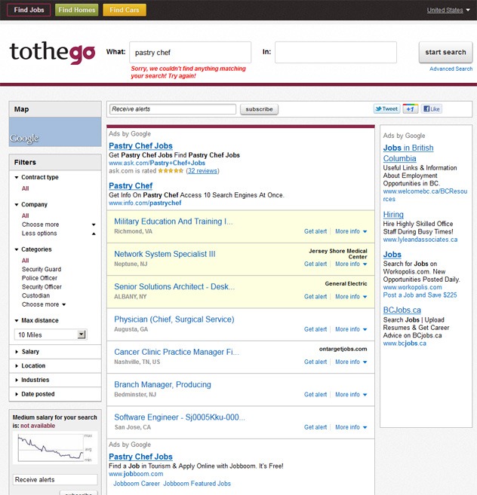Viewport: 477px width, 495px height.
Task: Open Jobboom Career link
Action: pyautogui.click(x=137, y=484)
